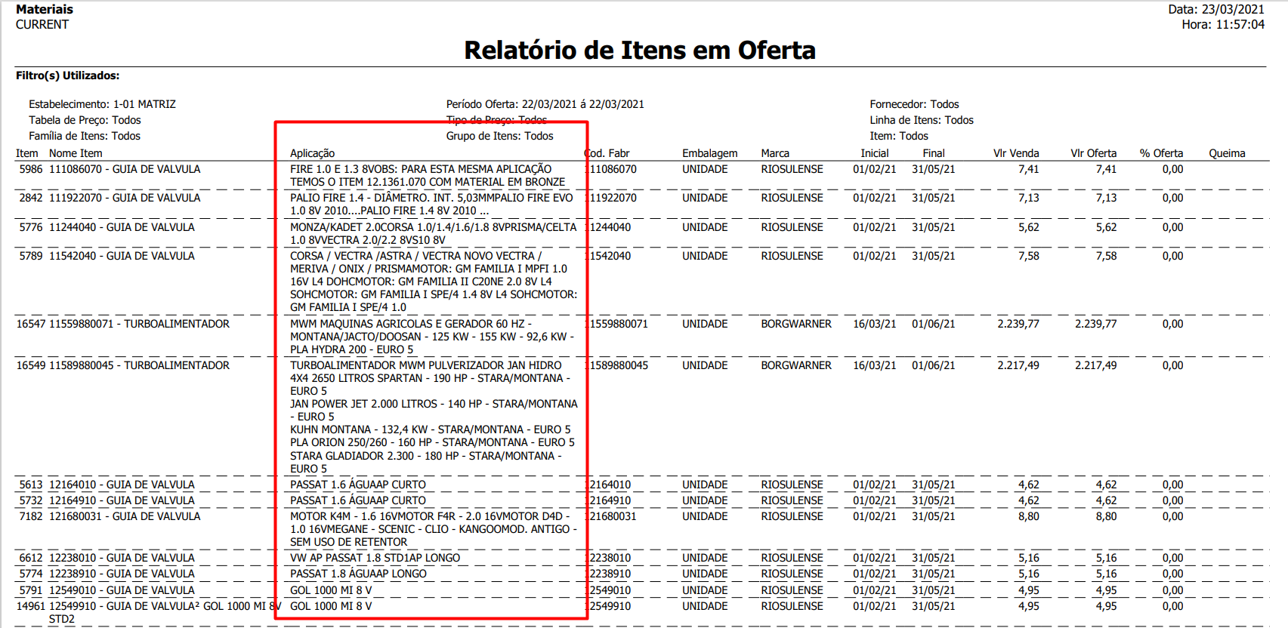
Task: Click the "Data: 23/03/2021" date stamp
Action: pyautogui.click(x=1216, y=9)
